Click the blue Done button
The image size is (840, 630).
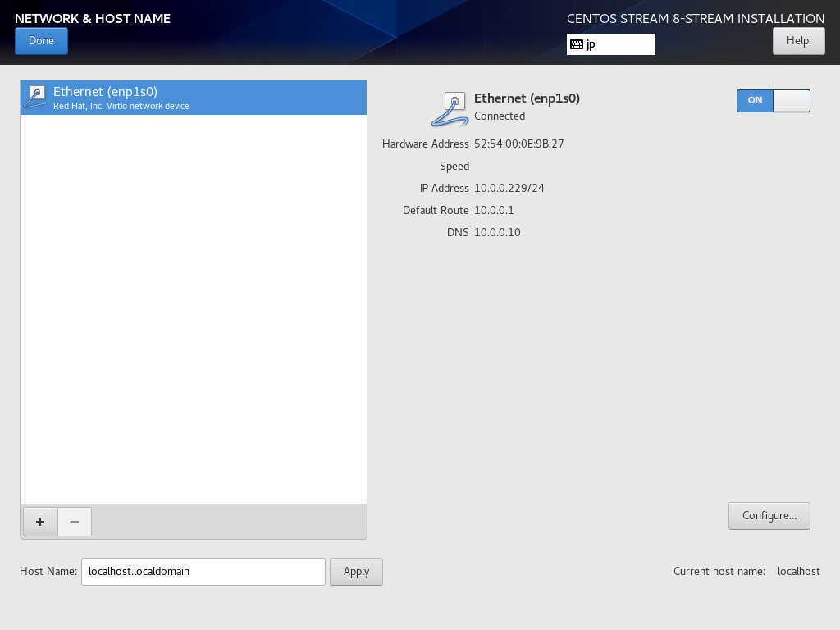coord(41,41)
